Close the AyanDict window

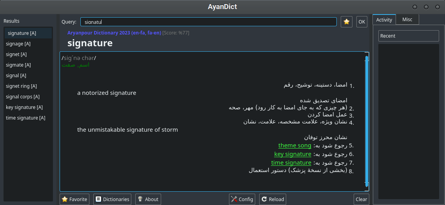437,7
